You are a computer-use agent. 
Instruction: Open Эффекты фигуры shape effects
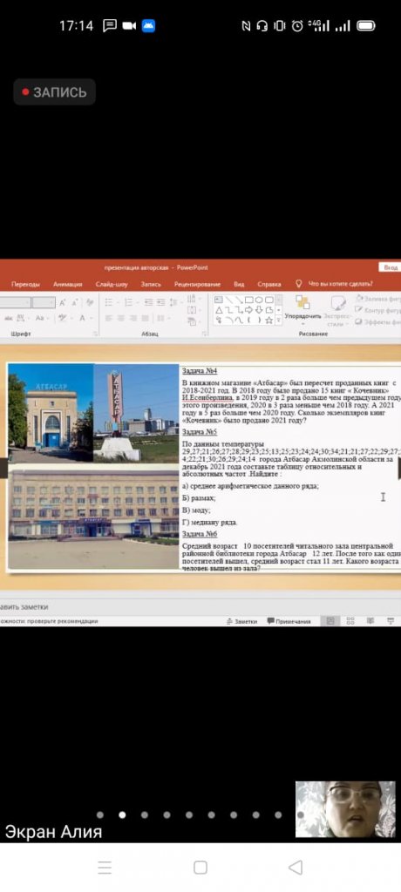click(x=377, y=321)
